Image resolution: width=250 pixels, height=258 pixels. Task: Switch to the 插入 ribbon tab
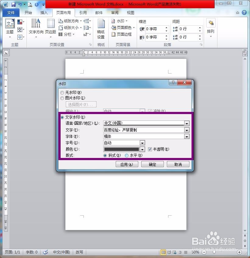point(44,13)
